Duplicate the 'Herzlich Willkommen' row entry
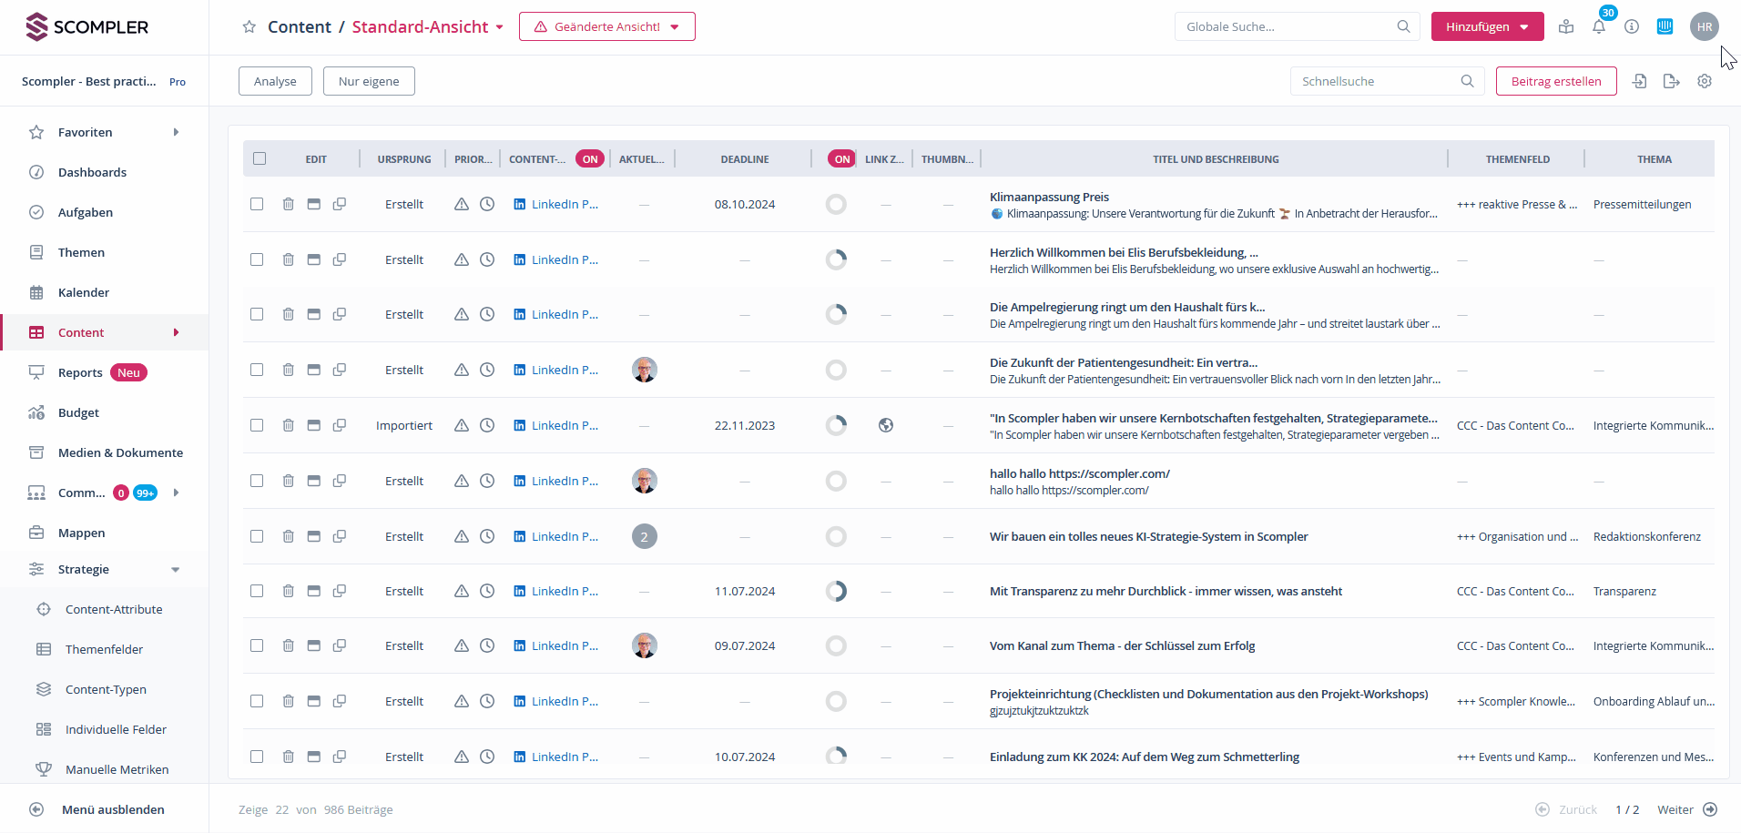Viewport: 1741px width, 833px height. point(340,259)
